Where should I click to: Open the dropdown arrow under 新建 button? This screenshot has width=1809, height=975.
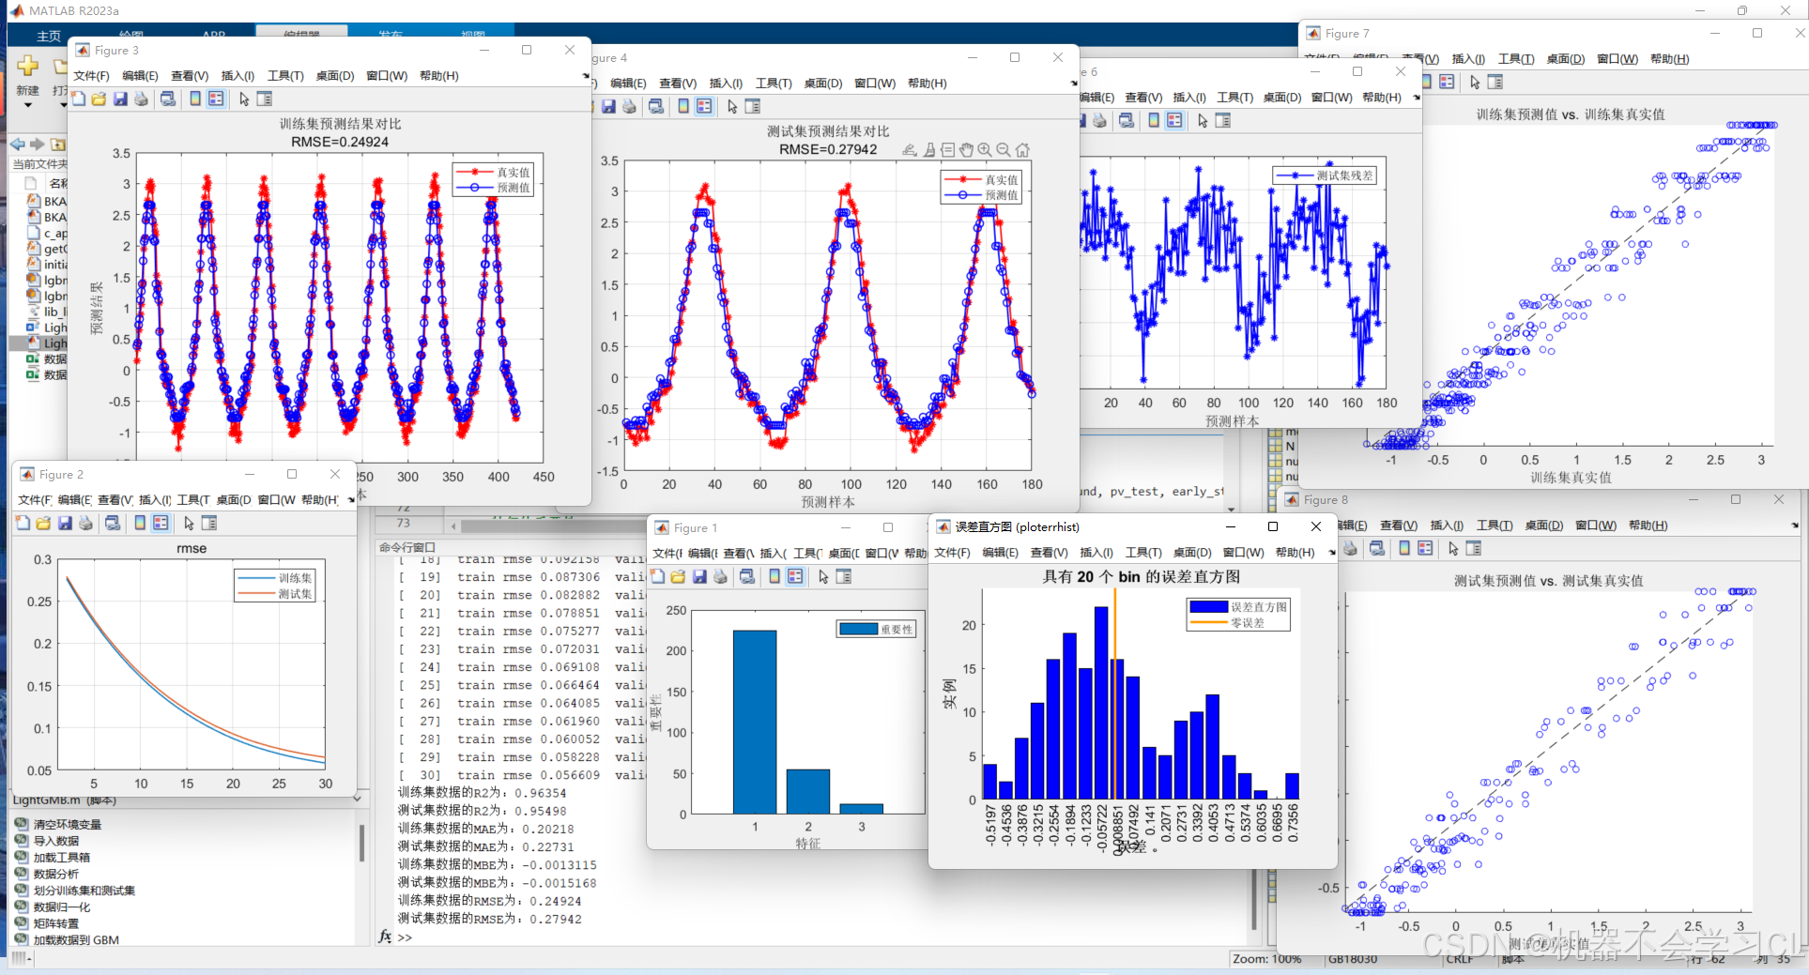28,105
